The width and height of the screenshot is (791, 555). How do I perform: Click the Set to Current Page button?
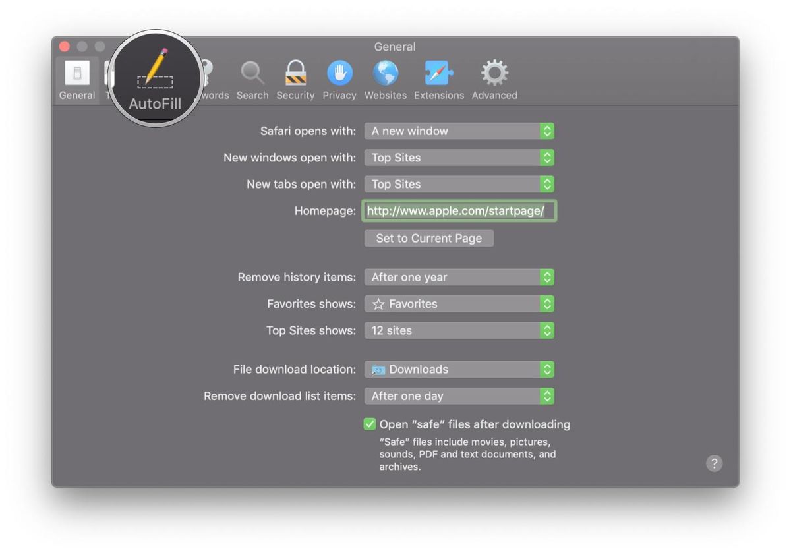coord(428,238)
